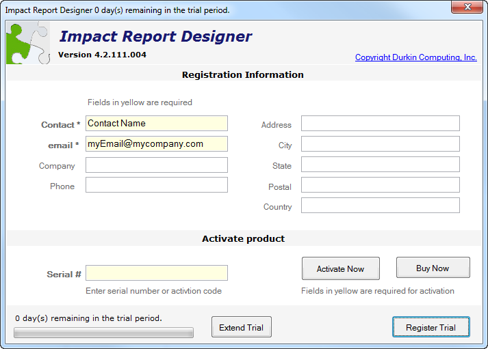Screen dimensions: 488x349
Task: Click the Activate Now button
Action: pos(340,268)
